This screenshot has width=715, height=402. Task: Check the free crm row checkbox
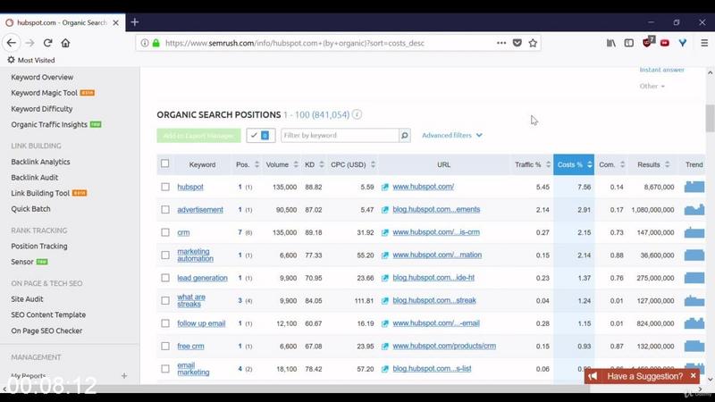coord(165,347)
